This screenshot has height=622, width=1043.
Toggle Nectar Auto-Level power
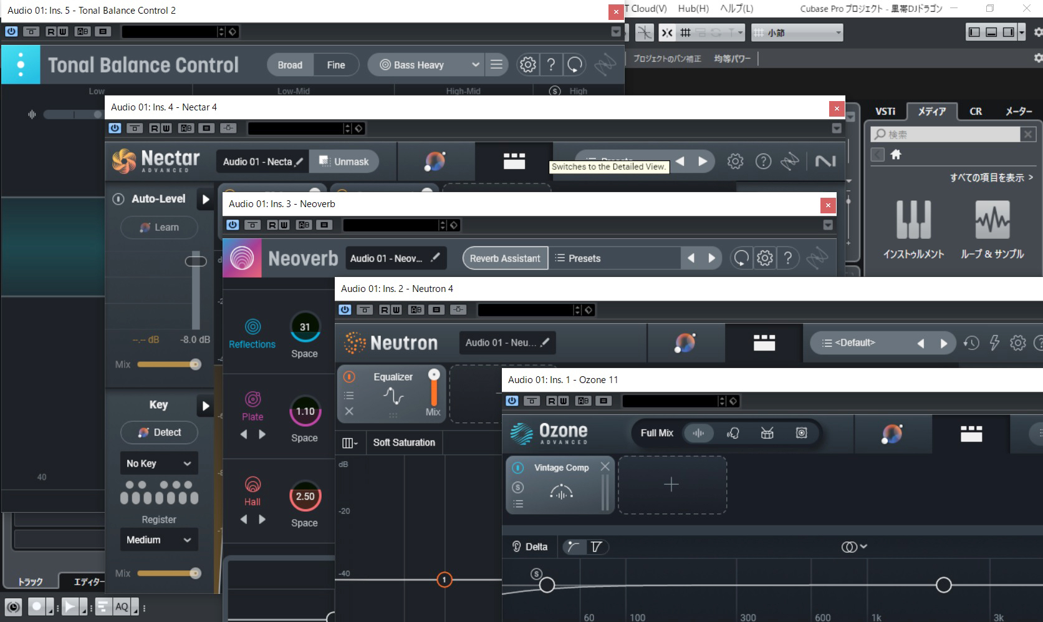(118, 199)
